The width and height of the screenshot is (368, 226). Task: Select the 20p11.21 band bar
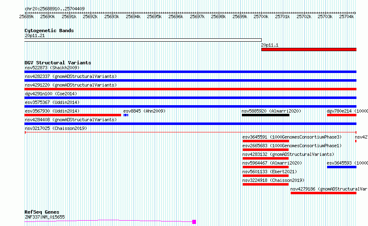coord(143,40)
